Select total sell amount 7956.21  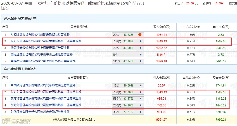pyautogui.click(x=221, y=119)
